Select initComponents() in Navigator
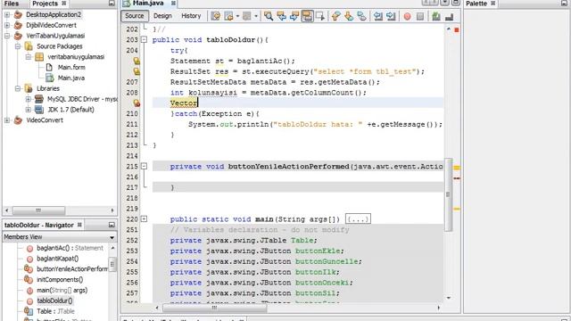The height and width of the screenshot is (321, 571). tap(60, 280)
